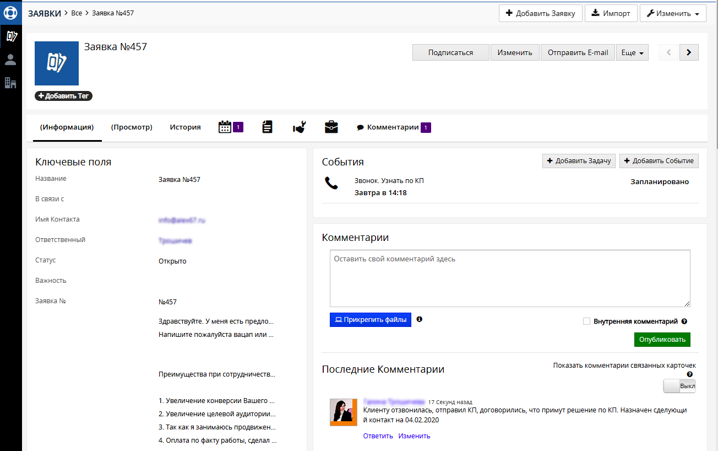
Task: Click into the comment text area
Action: (x=509, y=278)
